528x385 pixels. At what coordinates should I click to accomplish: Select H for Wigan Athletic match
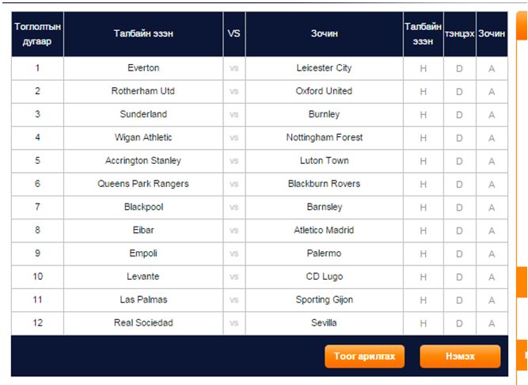point(424,138)
